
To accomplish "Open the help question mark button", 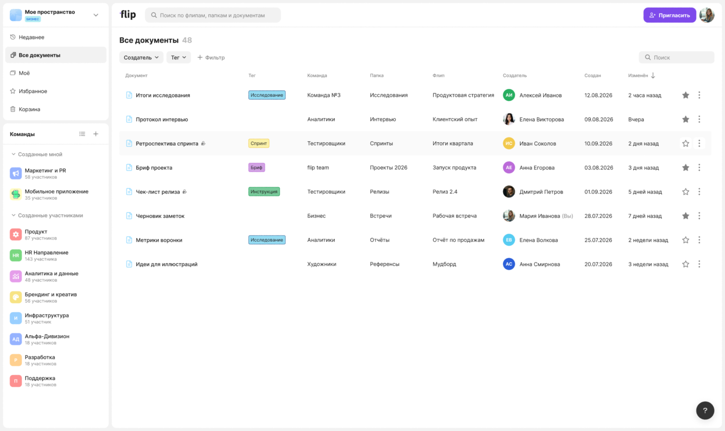I will [x=705, y=410].
